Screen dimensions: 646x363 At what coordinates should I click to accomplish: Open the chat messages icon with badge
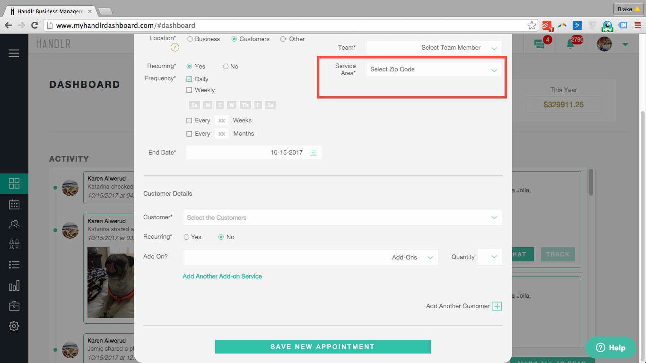coord(539,44)
